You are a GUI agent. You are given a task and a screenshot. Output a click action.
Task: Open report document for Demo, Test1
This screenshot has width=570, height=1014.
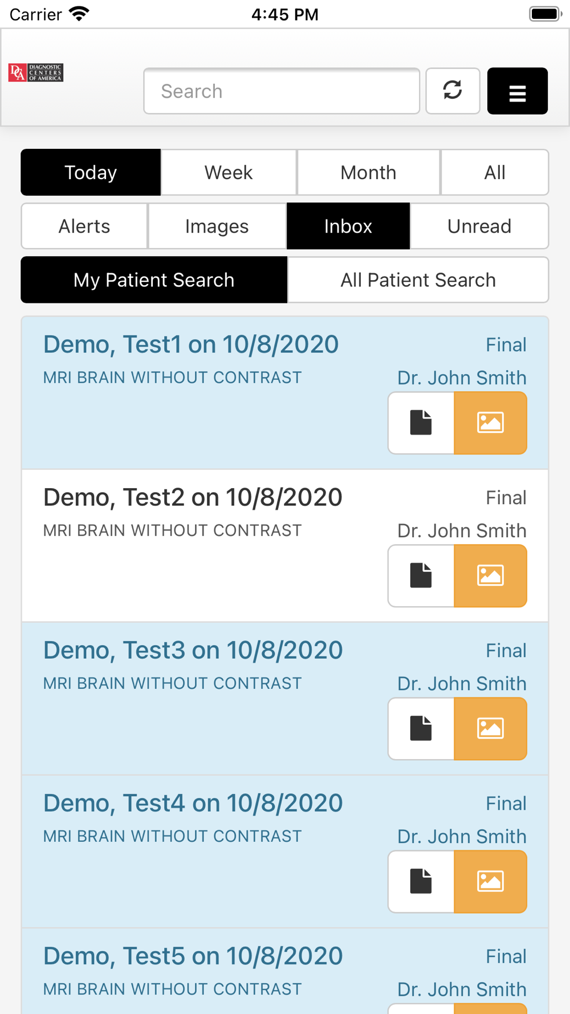421,423
